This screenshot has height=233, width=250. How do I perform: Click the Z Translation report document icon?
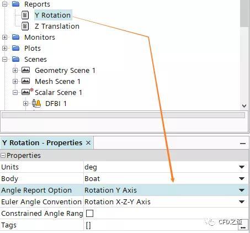click(25, 26)
